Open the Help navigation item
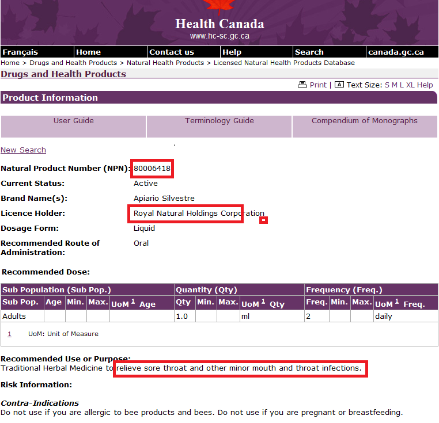The width and height of the screenshot is (439, 423). (256, 52)
